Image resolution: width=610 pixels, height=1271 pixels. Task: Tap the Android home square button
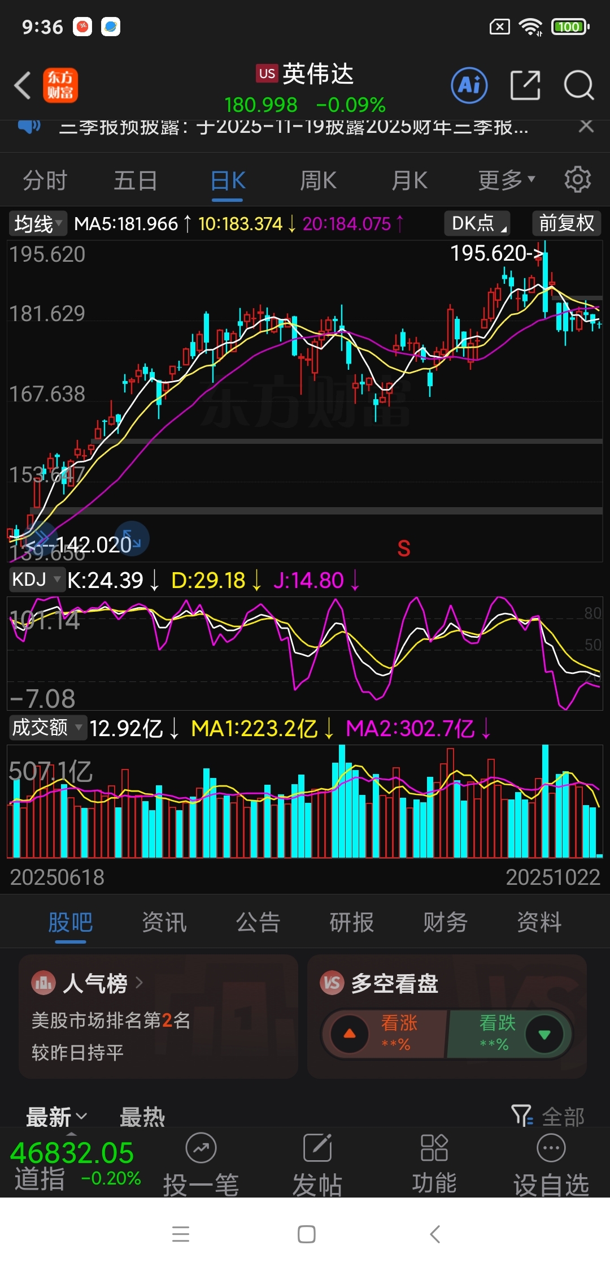point(307,1234)
